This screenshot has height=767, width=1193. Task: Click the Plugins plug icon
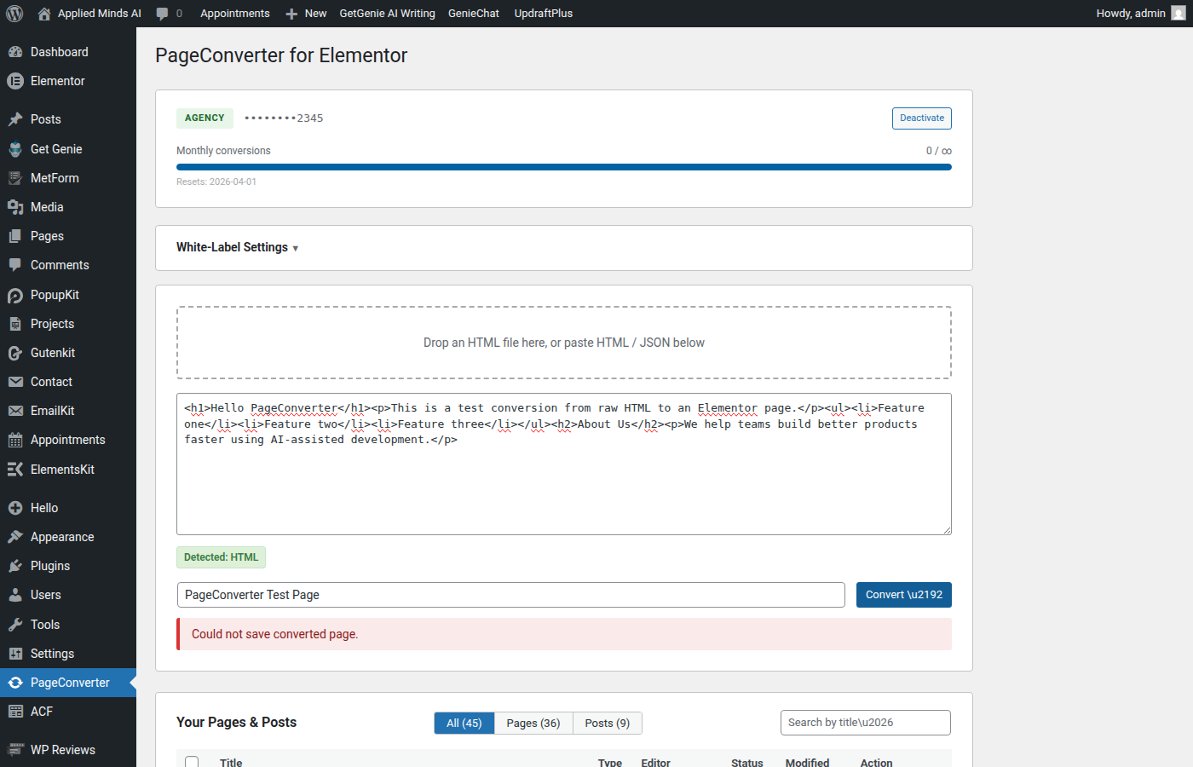[x=15, y=566]
